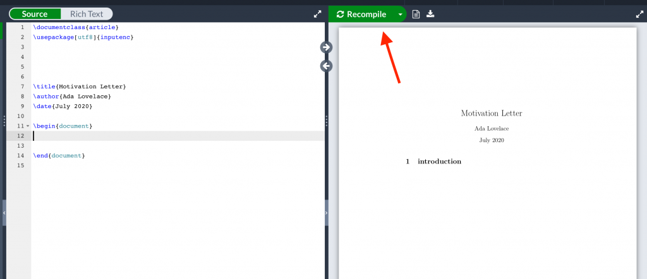
Task: Fold the begin document block on line 11
Action: tap(28, 126)
